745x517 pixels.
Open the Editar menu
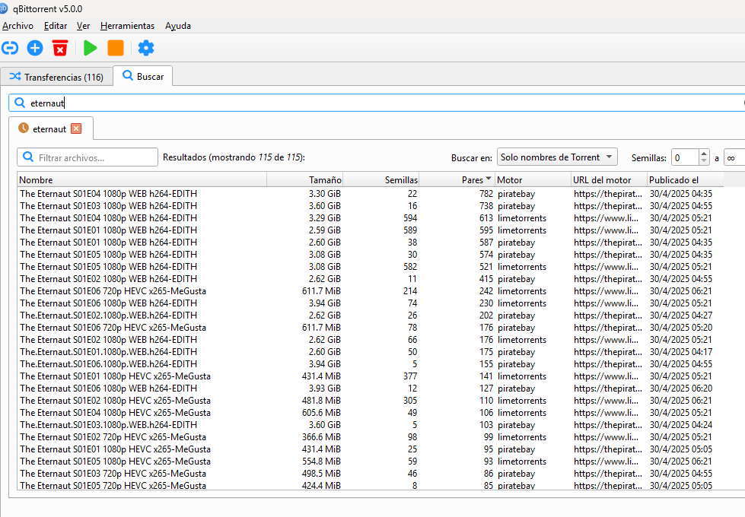(55, 26)
